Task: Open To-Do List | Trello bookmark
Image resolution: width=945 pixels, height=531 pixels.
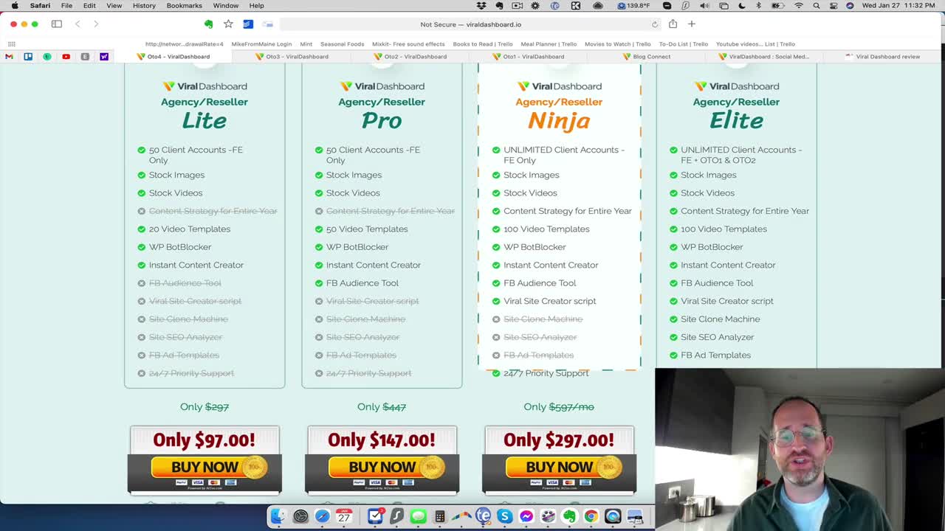Action: pos(684,44)
